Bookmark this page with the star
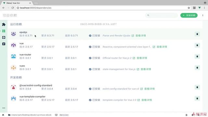This screenshot has width=208, height=117. click(x=189, y=8)
